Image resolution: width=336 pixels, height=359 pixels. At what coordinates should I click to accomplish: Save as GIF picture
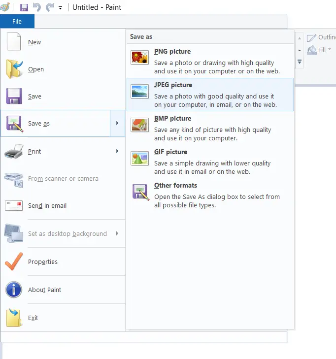coord(210,162)
